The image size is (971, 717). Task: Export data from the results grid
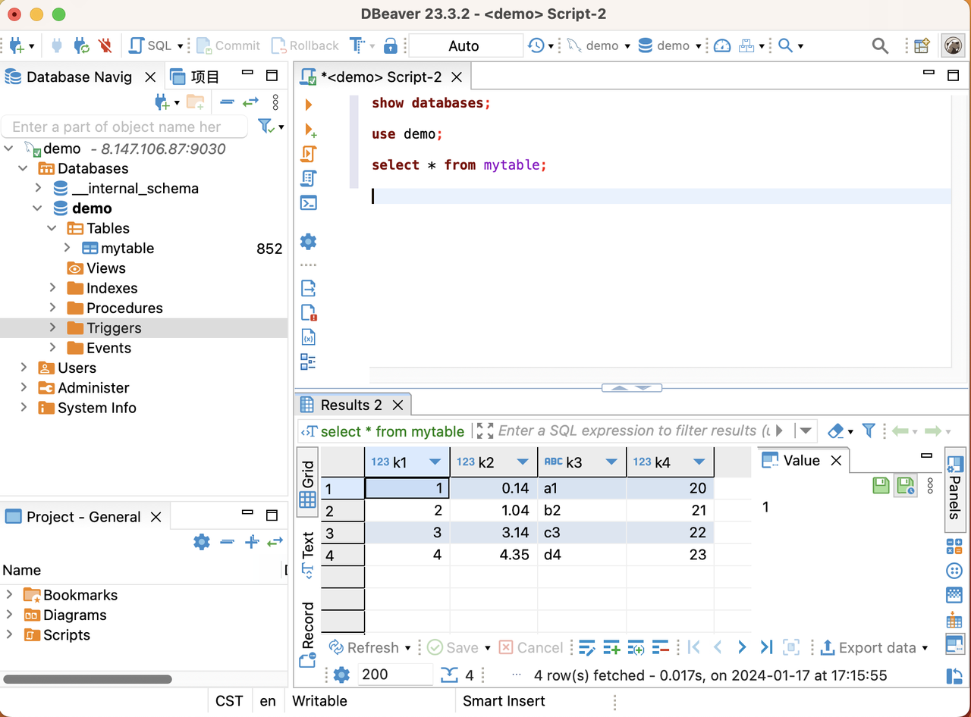tap(874, 647)
